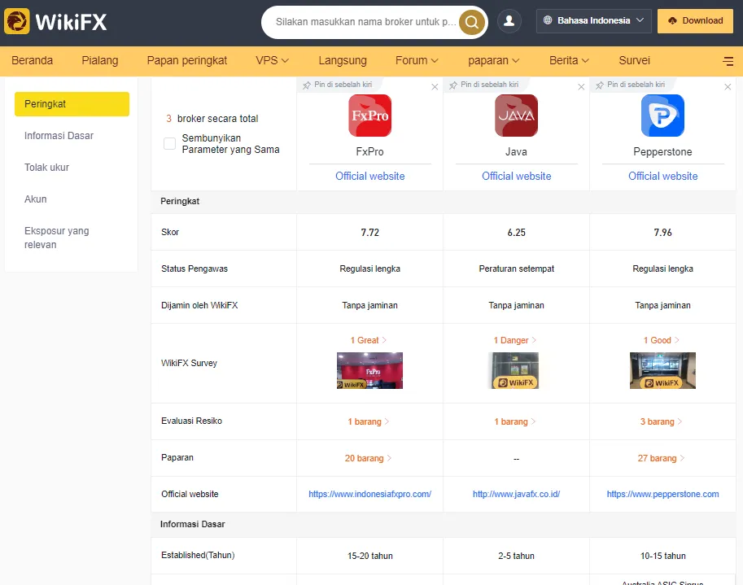
Task: Pin FxPro column to the left
Action: (x=338, y=85)
